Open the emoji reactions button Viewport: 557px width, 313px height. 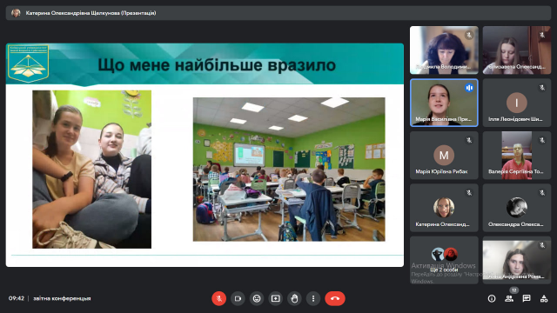click(257, 298)
